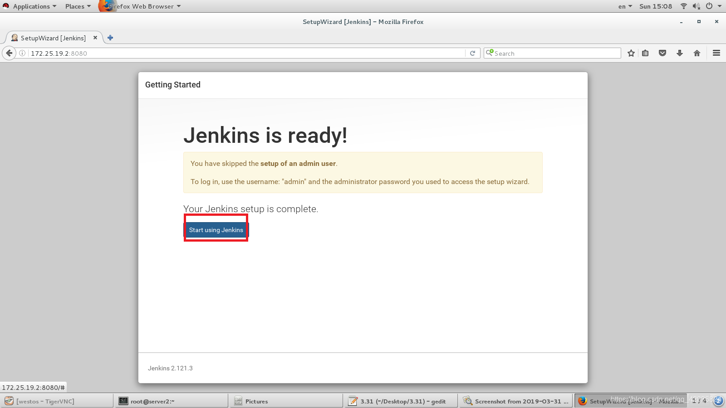This screenshot has height=408, width=726.
Task: Switch to 3.31 gedit window in taskbar
Action: 401,401
